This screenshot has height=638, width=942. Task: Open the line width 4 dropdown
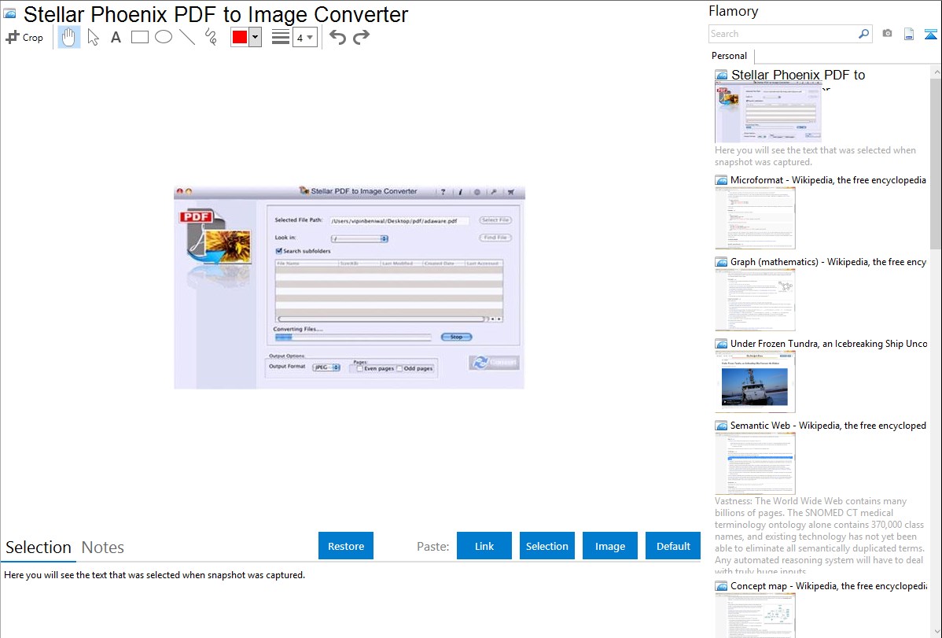304,37
